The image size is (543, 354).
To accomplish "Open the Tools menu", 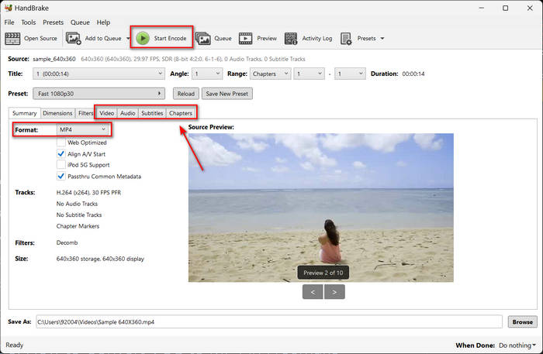I will point(29,22).
